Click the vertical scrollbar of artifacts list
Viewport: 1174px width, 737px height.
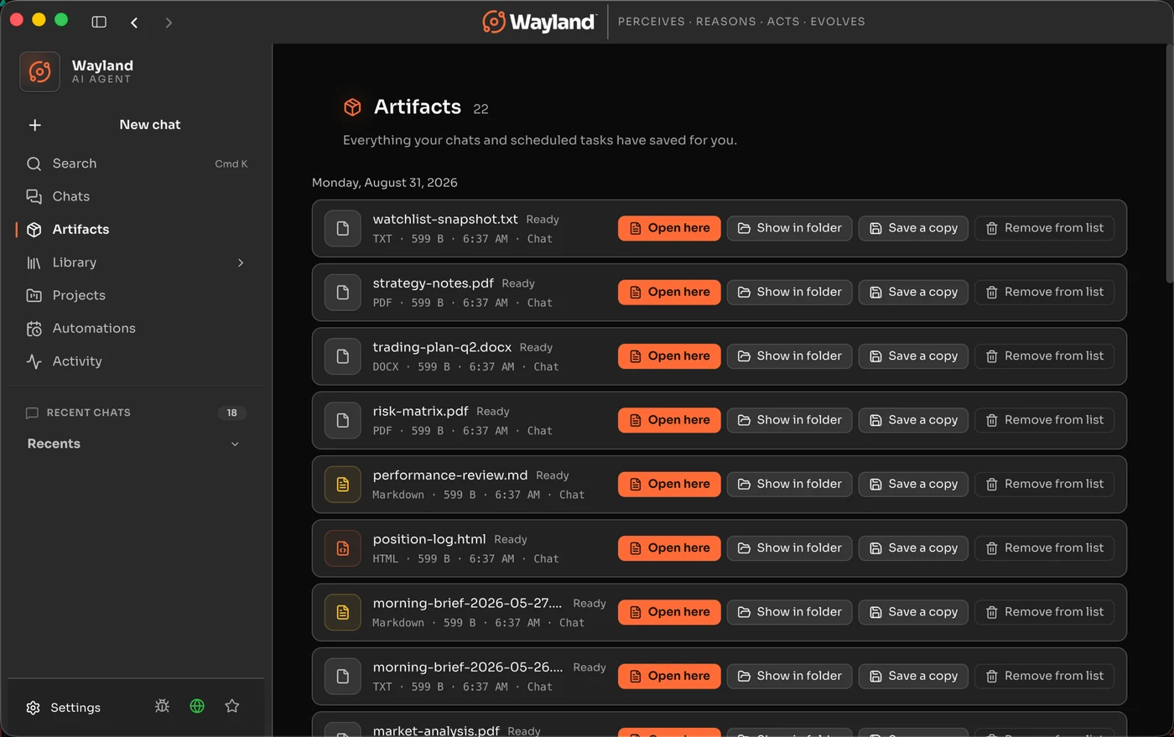[x=1169, y=163]
